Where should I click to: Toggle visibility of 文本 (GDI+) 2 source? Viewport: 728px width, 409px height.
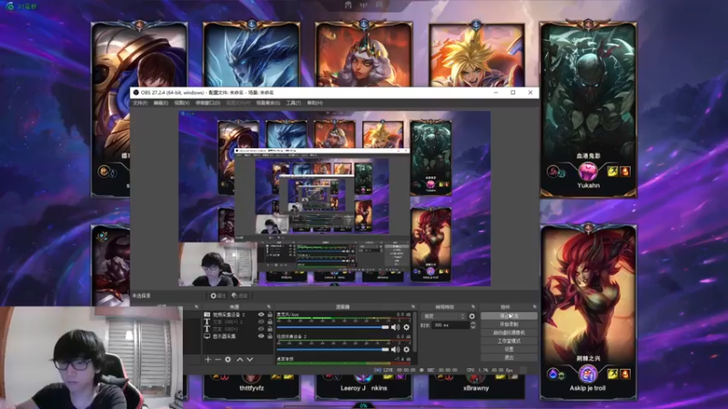click(261, 322)
